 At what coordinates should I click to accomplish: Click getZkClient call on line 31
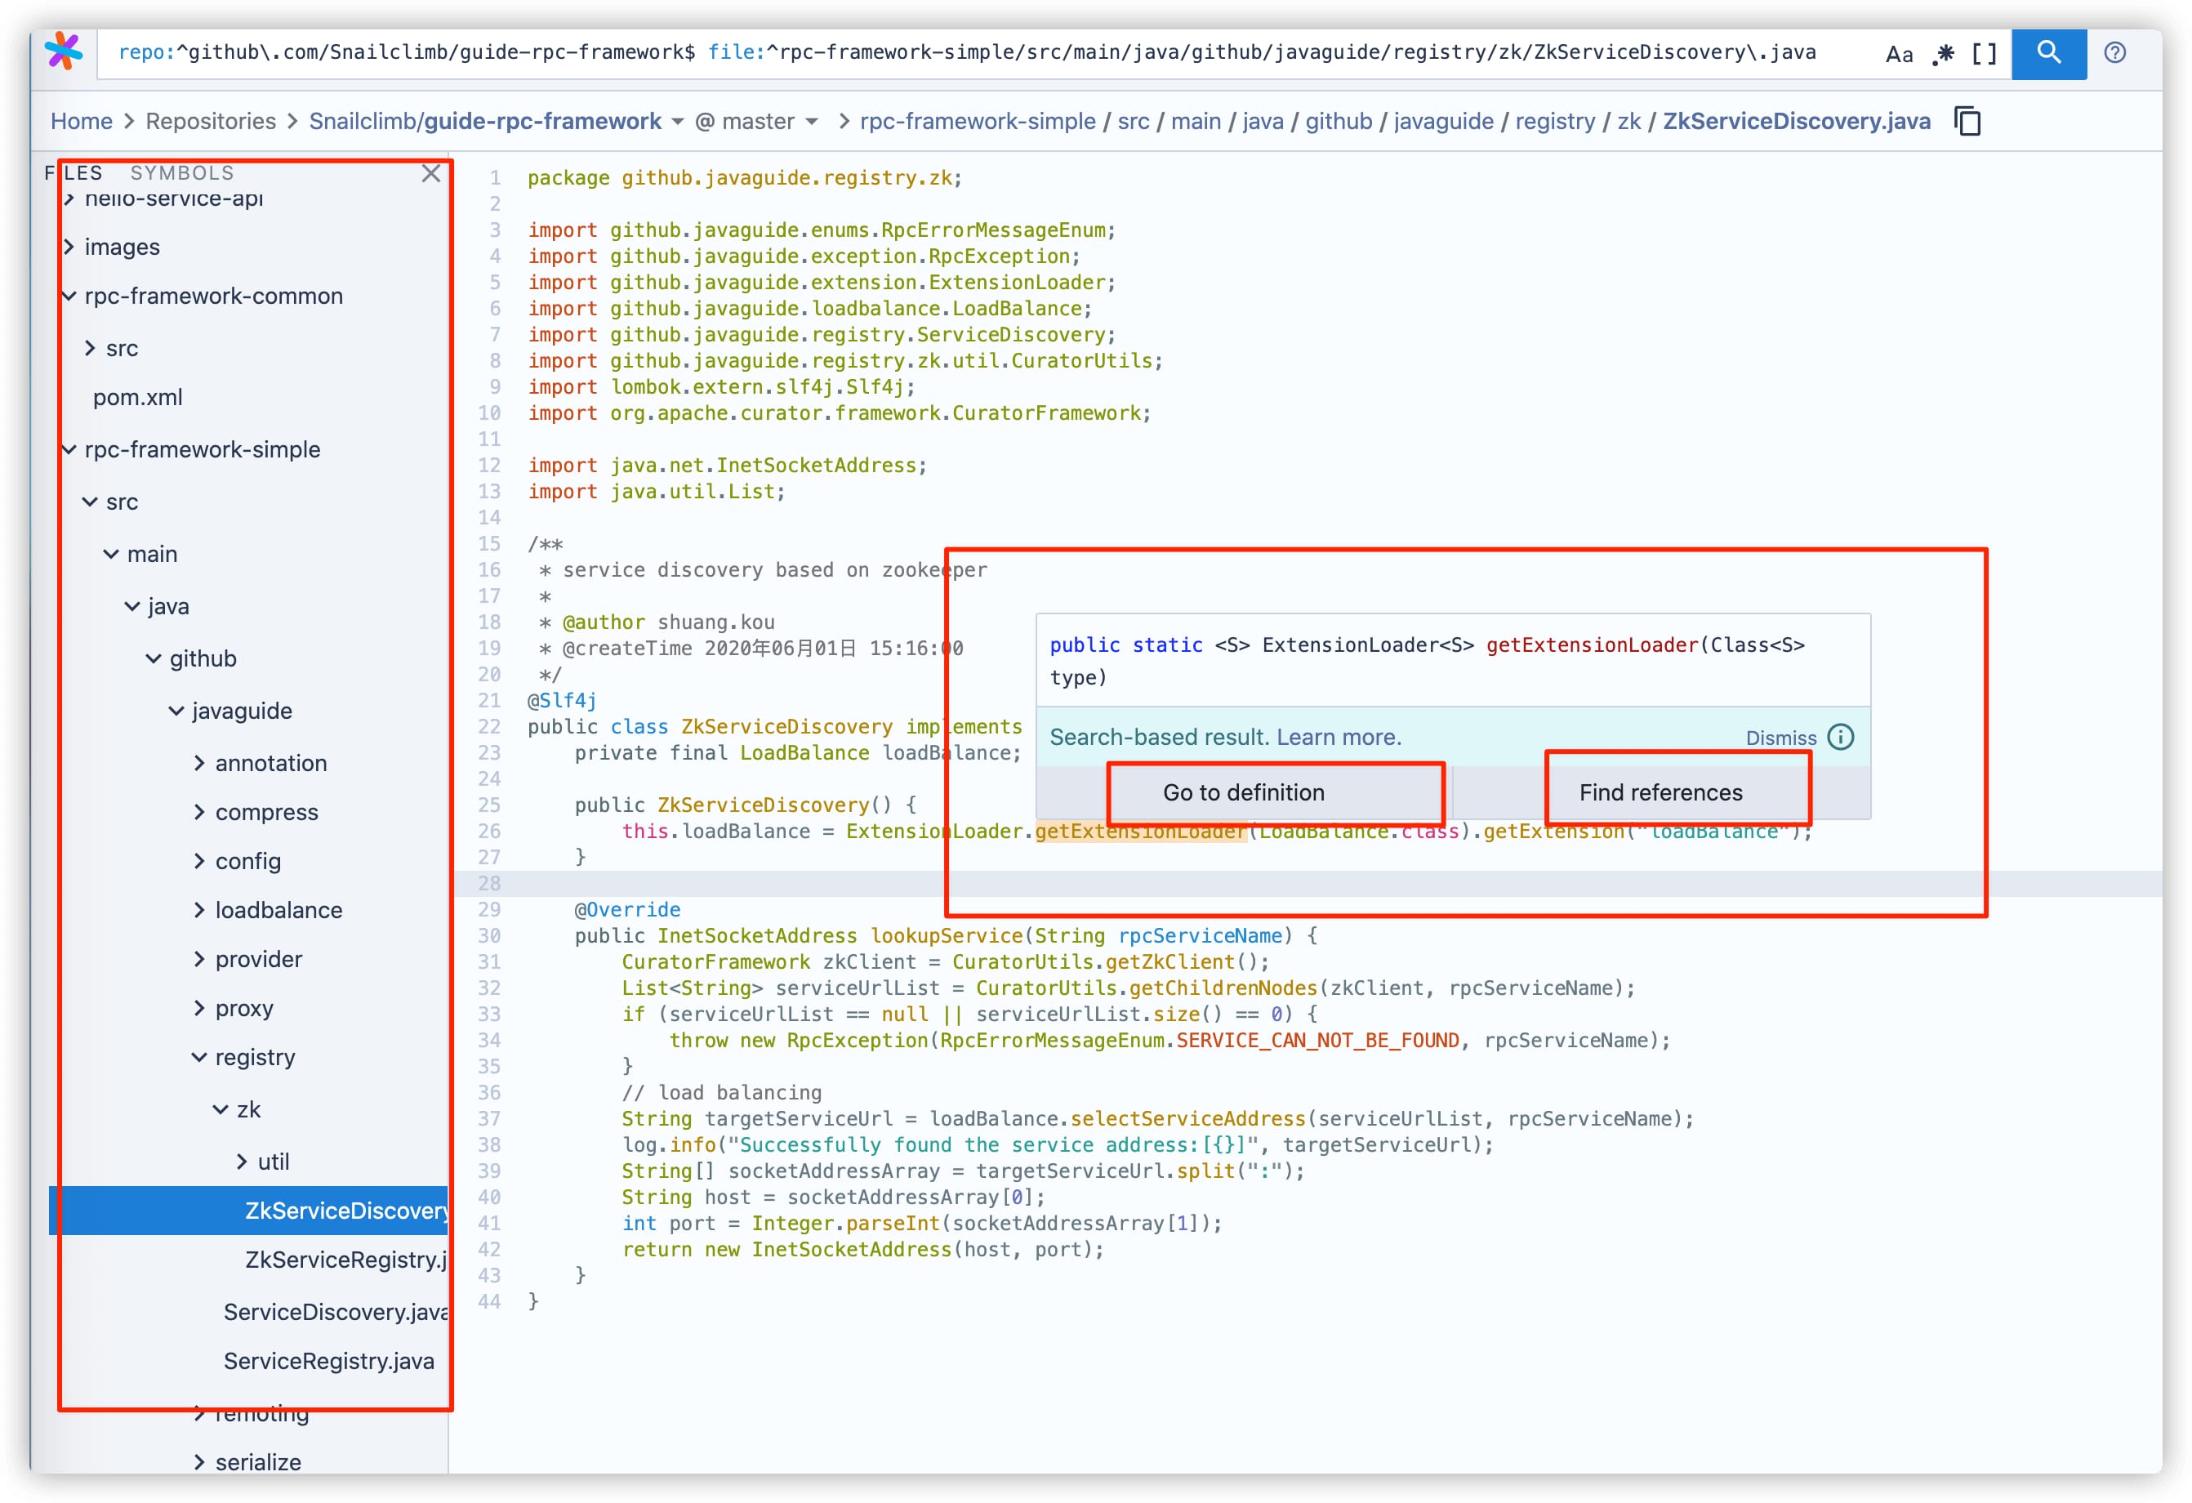1170,962
